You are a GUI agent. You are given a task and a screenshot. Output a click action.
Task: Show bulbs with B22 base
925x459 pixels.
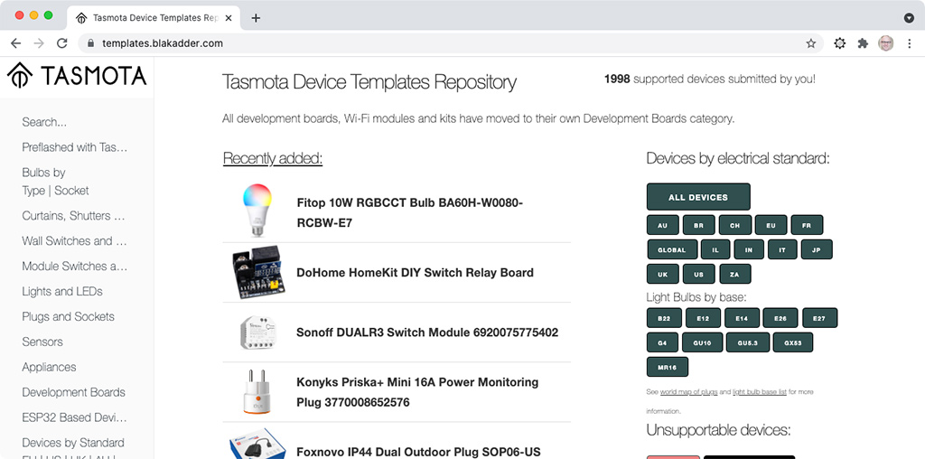coord(664,318)
